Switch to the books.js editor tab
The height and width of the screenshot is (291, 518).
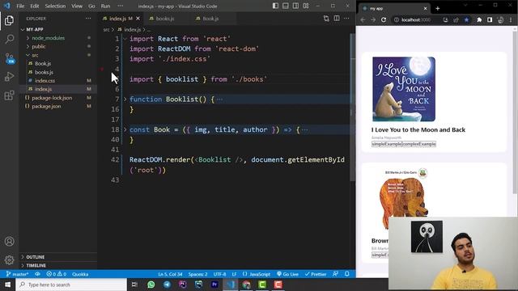pos(165,19)
